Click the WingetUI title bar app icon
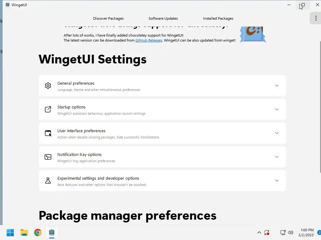The image size is (321, 240). point(8,5)
